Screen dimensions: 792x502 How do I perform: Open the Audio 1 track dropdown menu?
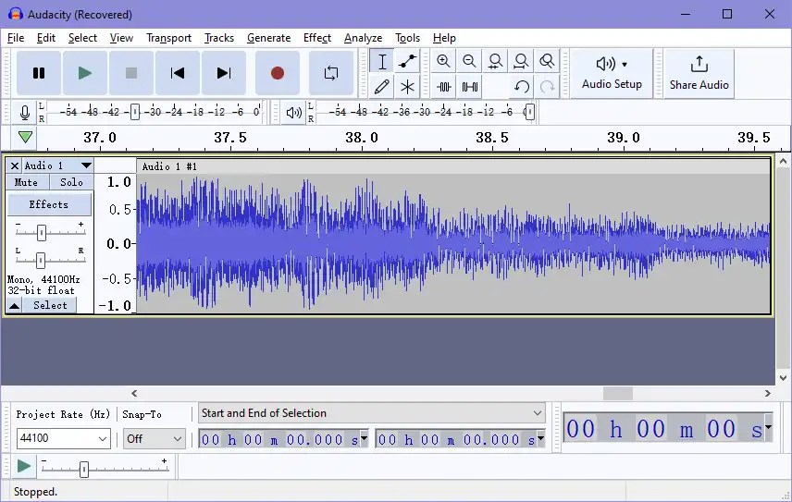coord(86,165)
